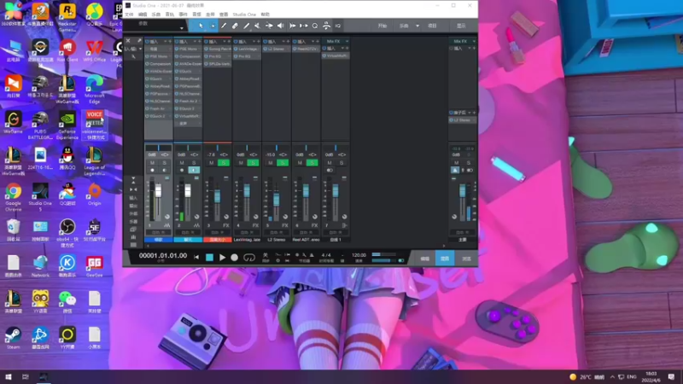Disable solo on channel 6
683x384 pixels.
tap(312, 163)
